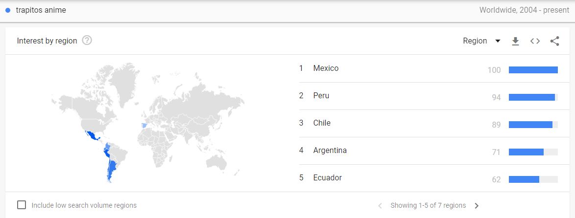Click the blue dot beside trapitos anime
The image size is (575, 218).
[x=8, y=10]
